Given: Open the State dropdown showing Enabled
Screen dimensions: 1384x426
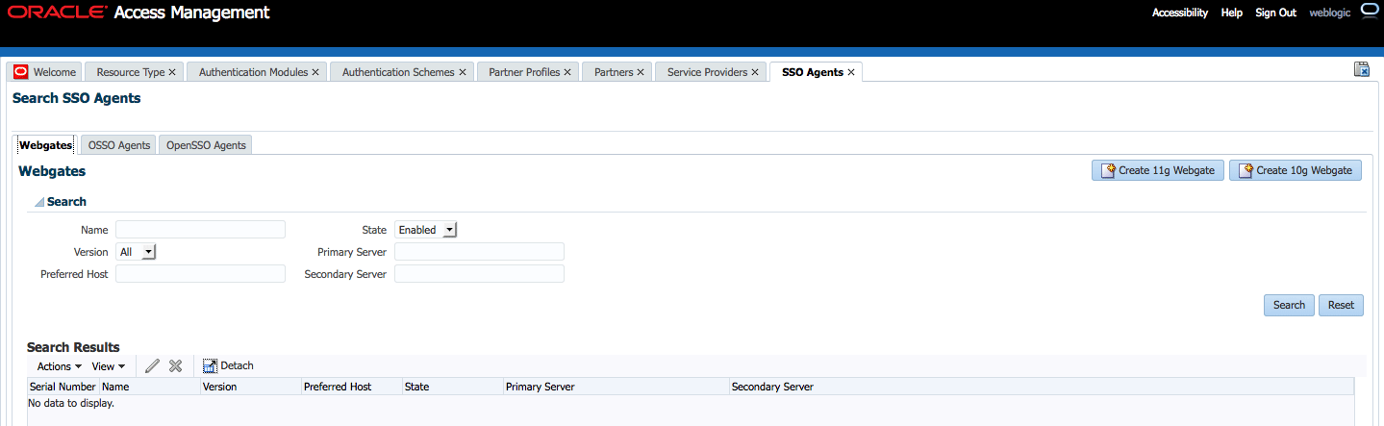Looking at the screenshot, I should [427, 230].
